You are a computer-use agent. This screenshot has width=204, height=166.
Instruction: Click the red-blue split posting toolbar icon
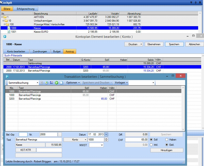51,83
